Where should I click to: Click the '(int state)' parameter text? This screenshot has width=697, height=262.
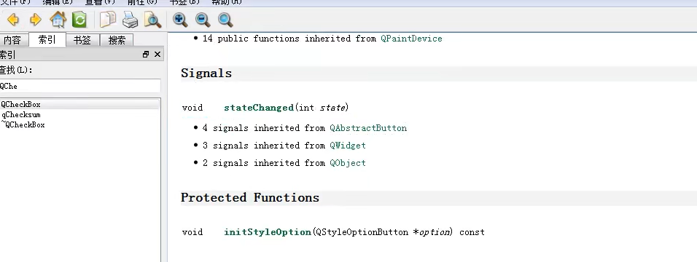(322, 108)
